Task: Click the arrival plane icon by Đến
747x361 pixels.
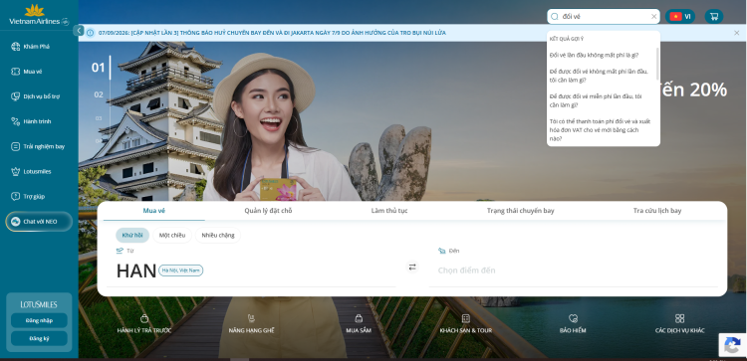Action: [x=441, y=251]
